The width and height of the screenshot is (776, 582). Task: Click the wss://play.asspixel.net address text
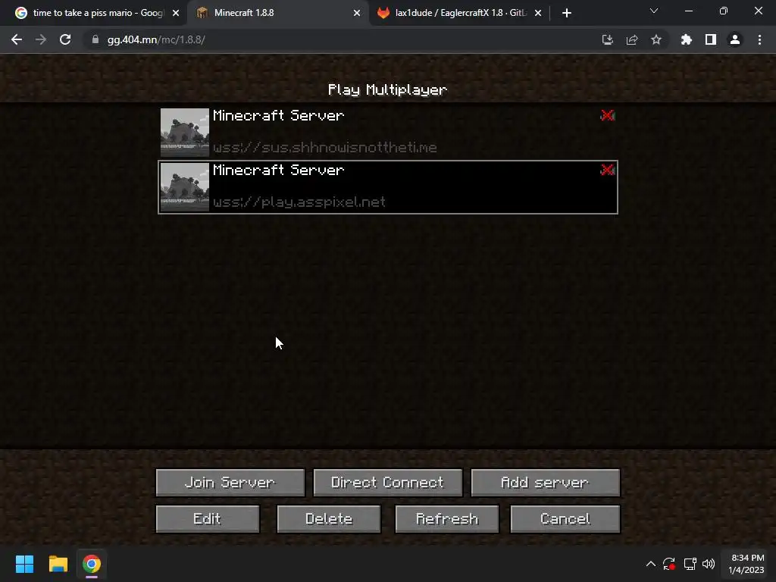pos(299,202)
